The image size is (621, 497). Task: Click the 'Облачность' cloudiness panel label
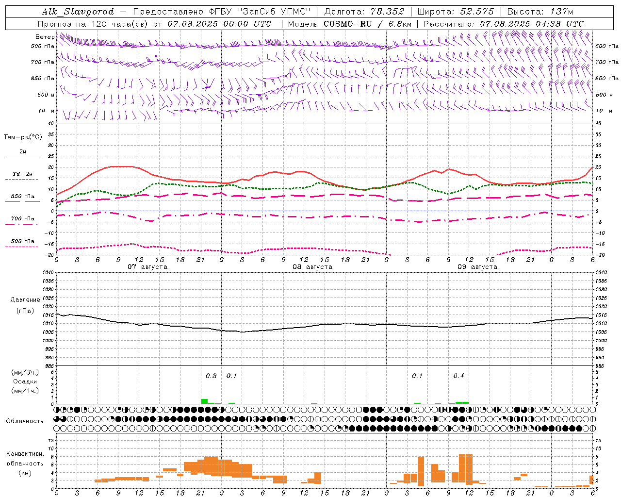(x=25, y=421)
